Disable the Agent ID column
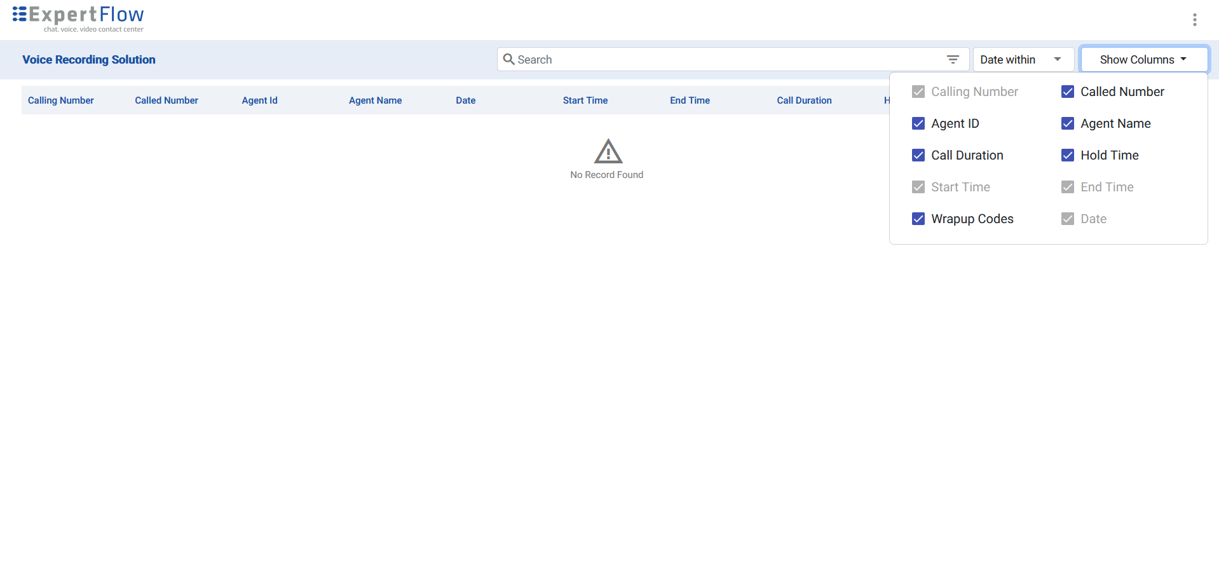This screenshot has height=581, width=1219. click(918, 123)
